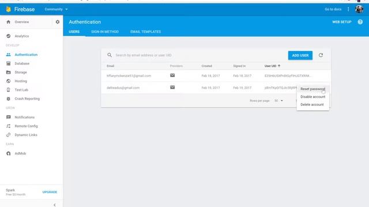Open AdMob in the sidebar

(x=20, y=154)
